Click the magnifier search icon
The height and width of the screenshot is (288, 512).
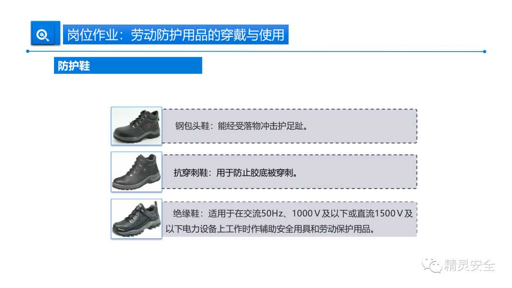pyautogui.click(x=43, y=35)
